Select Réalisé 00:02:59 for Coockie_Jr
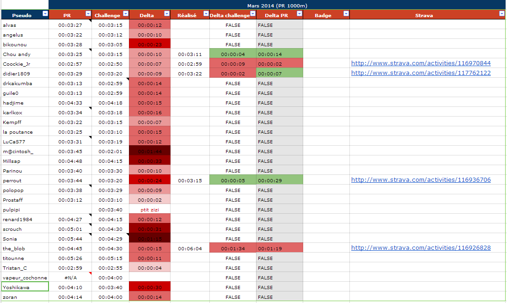Screen dimensions: 507x303 tap(190, 64)
